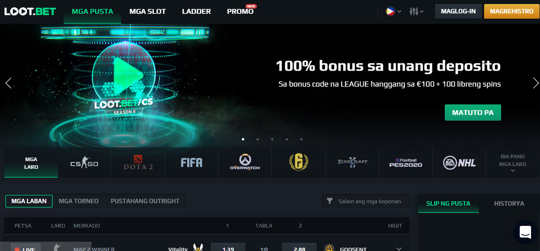
Task: Switch to the Historya tab
Action: 509,203
